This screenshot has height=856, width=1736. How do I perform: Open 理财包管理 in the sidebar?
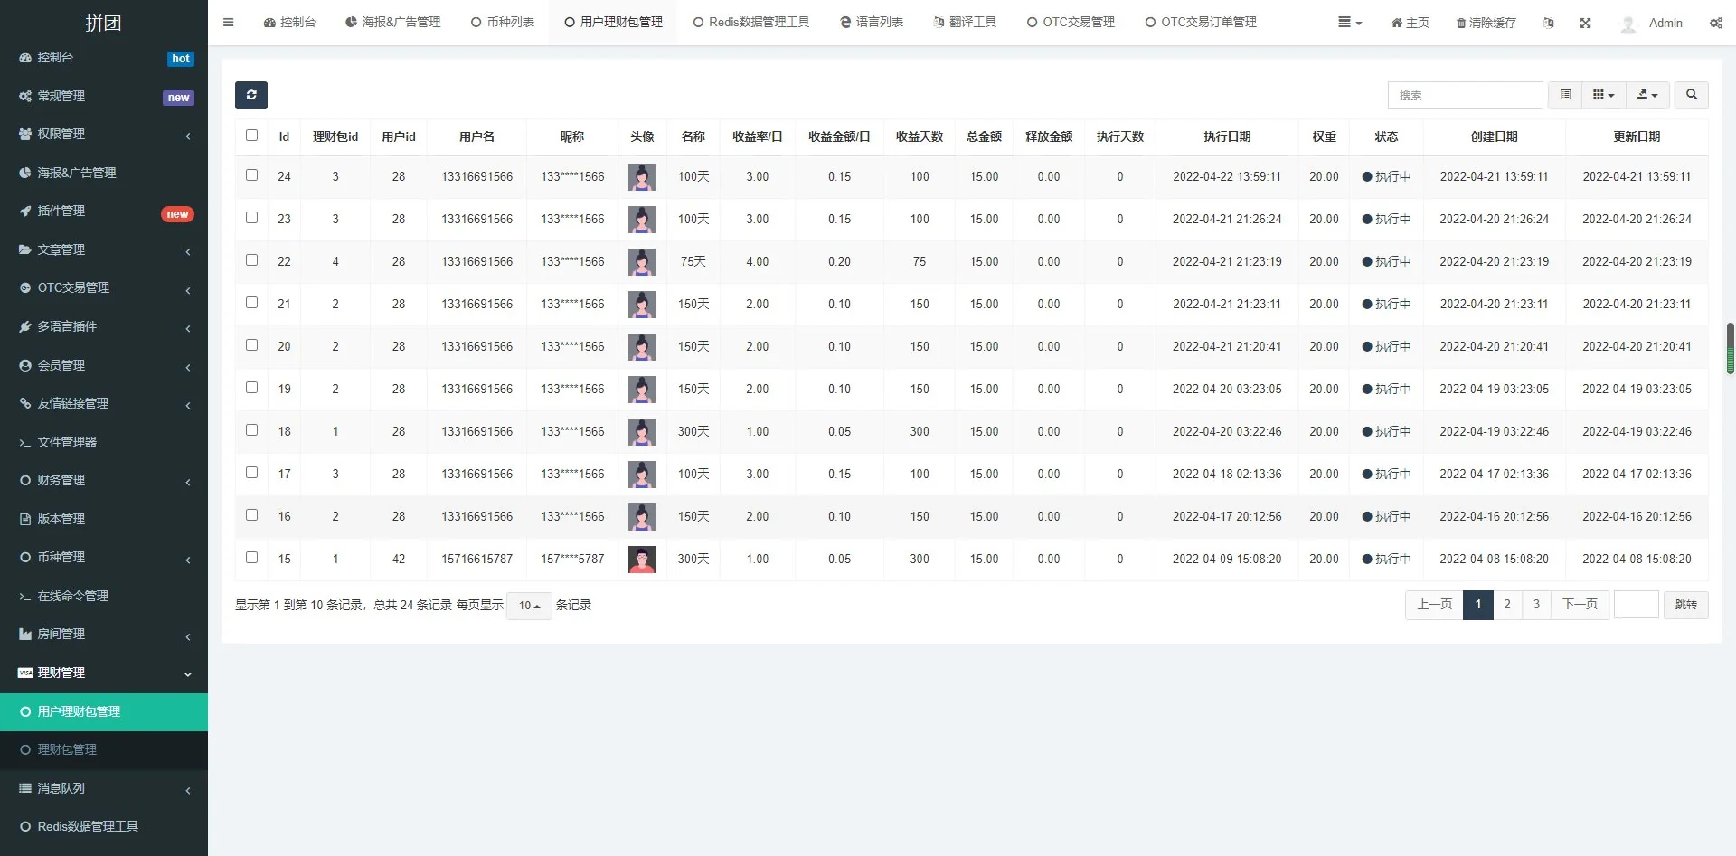[x=67, y=749]
